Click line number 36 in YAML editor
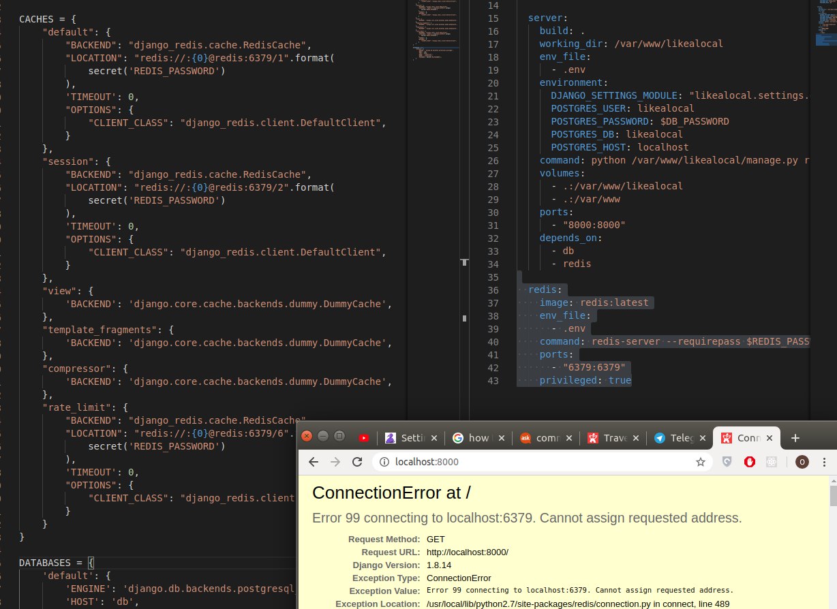 point(493,290)
